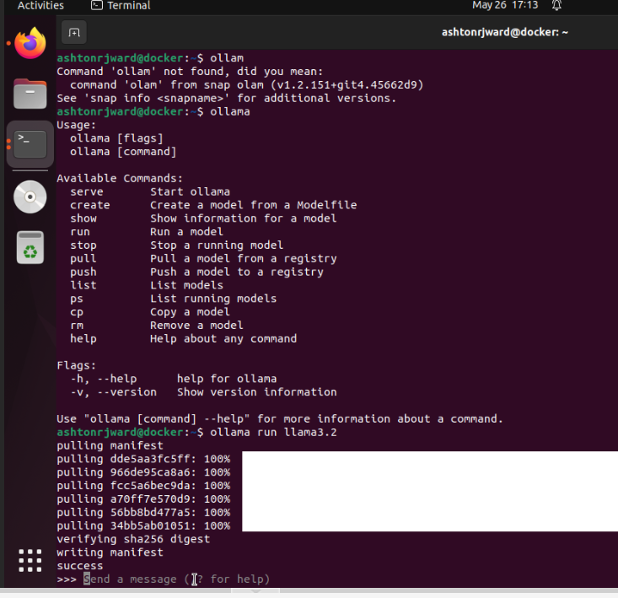The width and height of the screenshot is (618, 598).
Task: Show Applications grid button
Action: 30,560
